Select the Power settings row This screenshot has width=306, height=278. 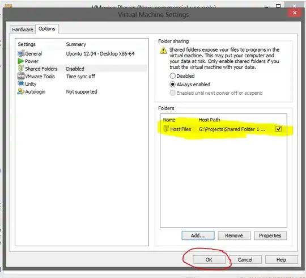pos(82,61)
